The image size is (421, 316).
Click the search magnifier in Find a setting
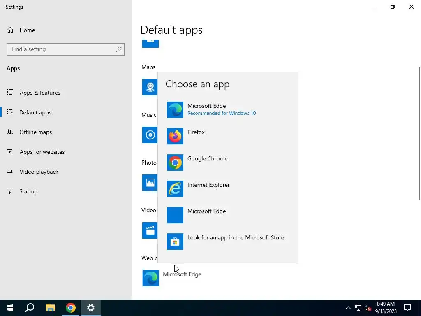119,49
